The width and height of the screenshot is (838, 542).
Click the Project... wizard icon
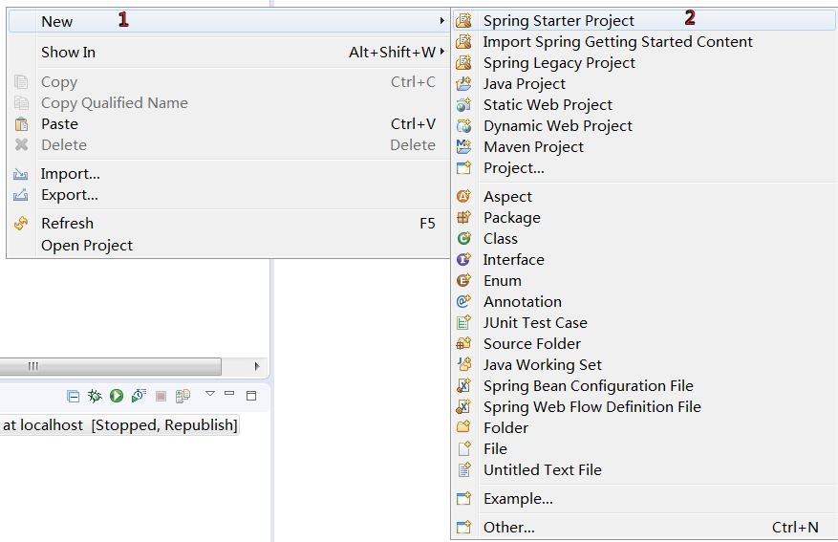pos(463,168)
